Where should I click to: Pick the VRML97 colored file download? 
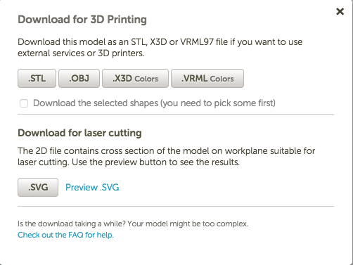pyautogui.click(x=207, y=78)
